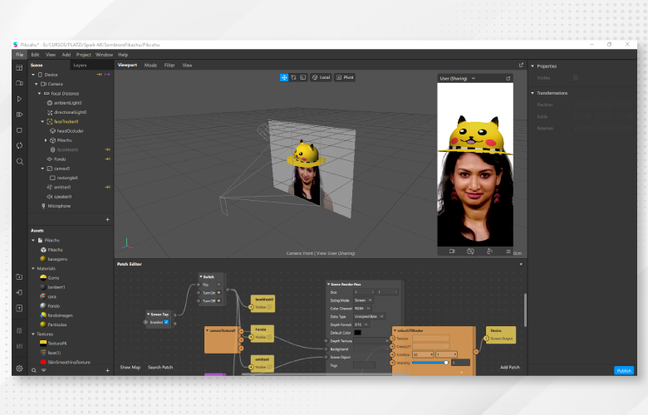
Task: Click the magnifier search icon in left toolbar
Action: [x=19, y=161]
